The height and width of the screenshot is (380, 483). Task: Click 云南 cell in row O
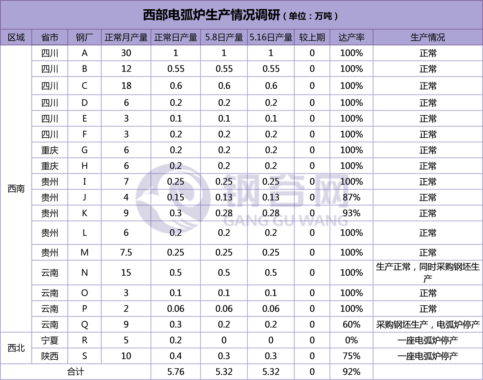click(x=50, y=293)
